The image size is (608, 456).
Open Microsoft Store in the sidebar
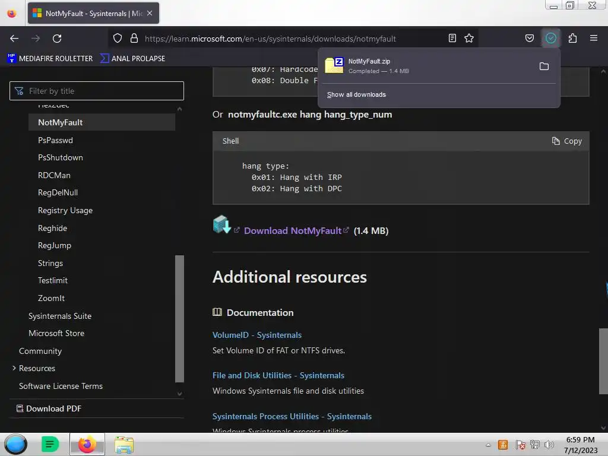click(x=56, y=334)
